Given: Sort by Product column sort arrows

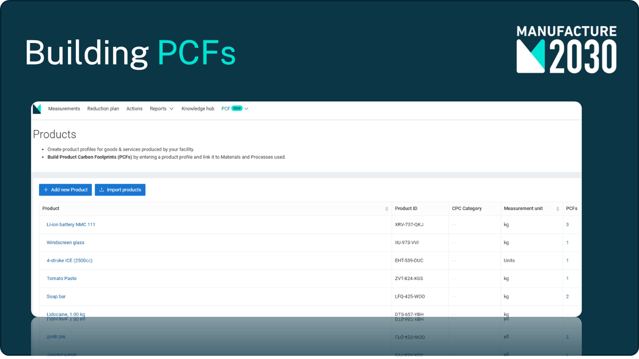Looking at the screenshot, I should click(386, 209).
